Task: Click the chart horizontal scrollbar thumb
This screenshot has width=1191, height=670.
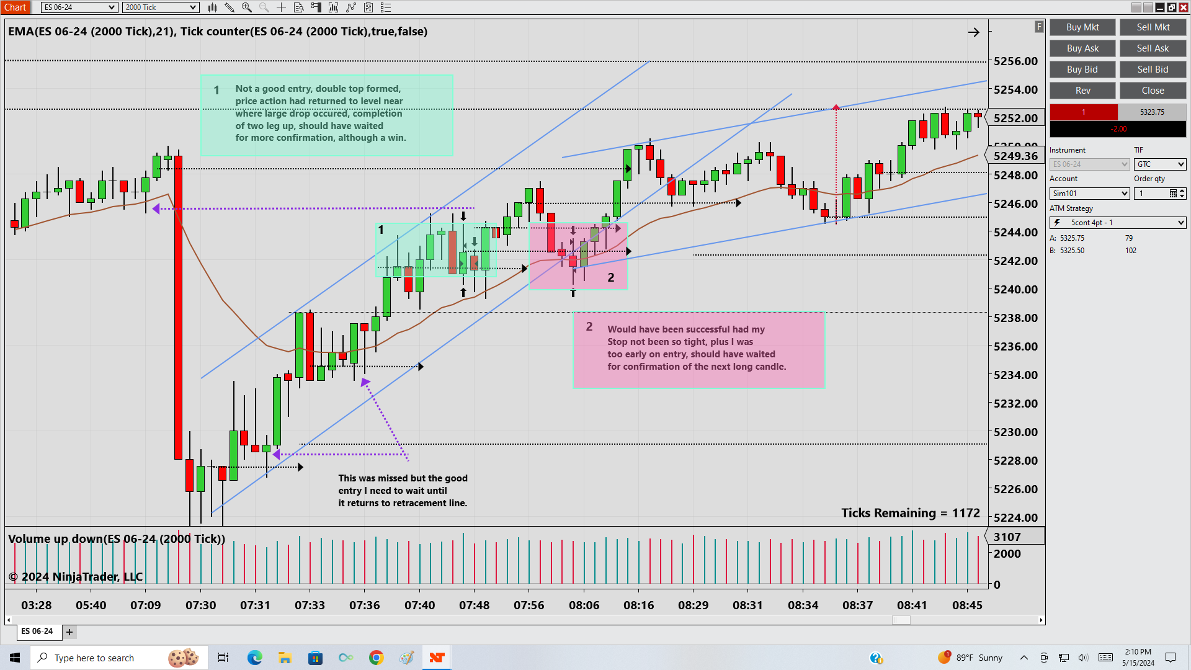Action: (x=901, y=620)
